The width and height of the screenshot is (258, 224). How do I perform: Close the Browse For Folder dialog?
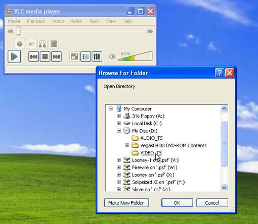(230, 73)
